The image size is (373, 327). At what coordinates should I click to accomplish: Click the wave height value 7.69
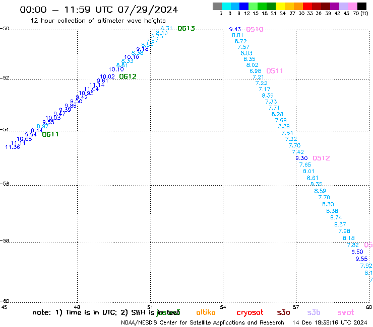[281, 120]
